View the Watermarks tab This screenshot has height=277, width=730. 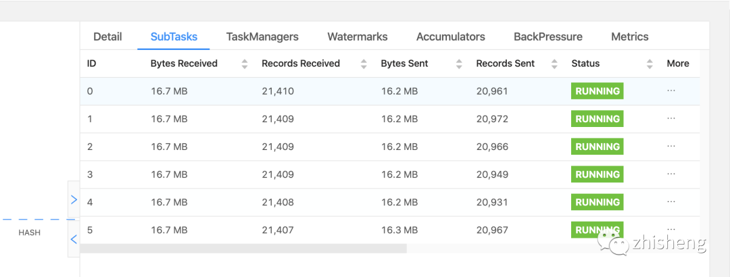pos(358,37)
